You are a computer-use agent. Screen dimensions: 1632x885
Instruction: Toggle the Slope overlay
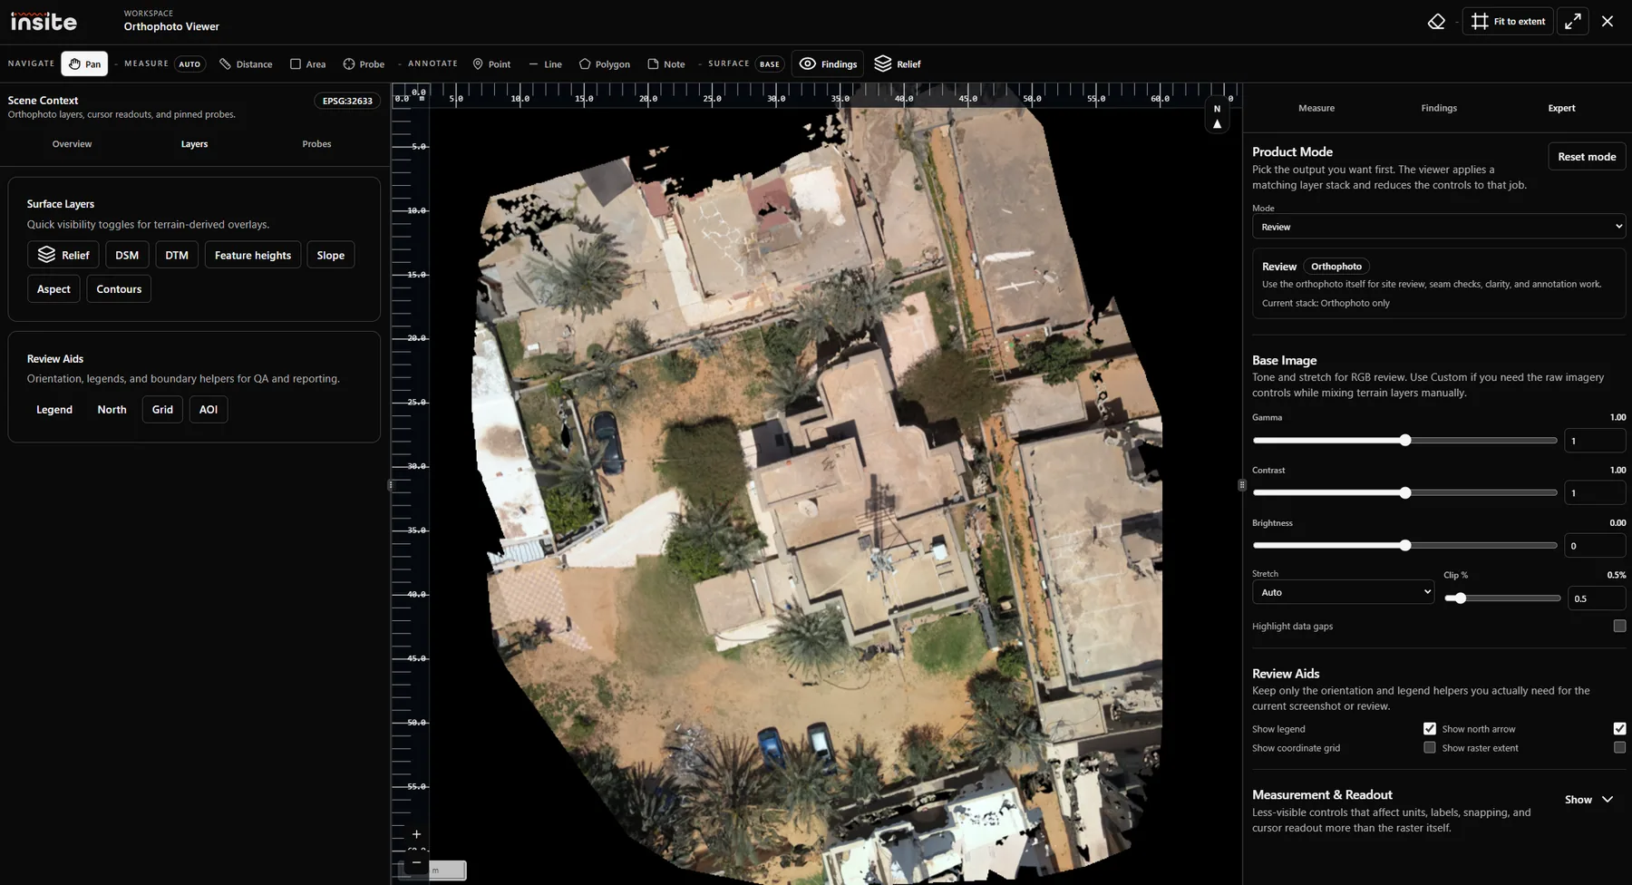(x=331, y=256)
